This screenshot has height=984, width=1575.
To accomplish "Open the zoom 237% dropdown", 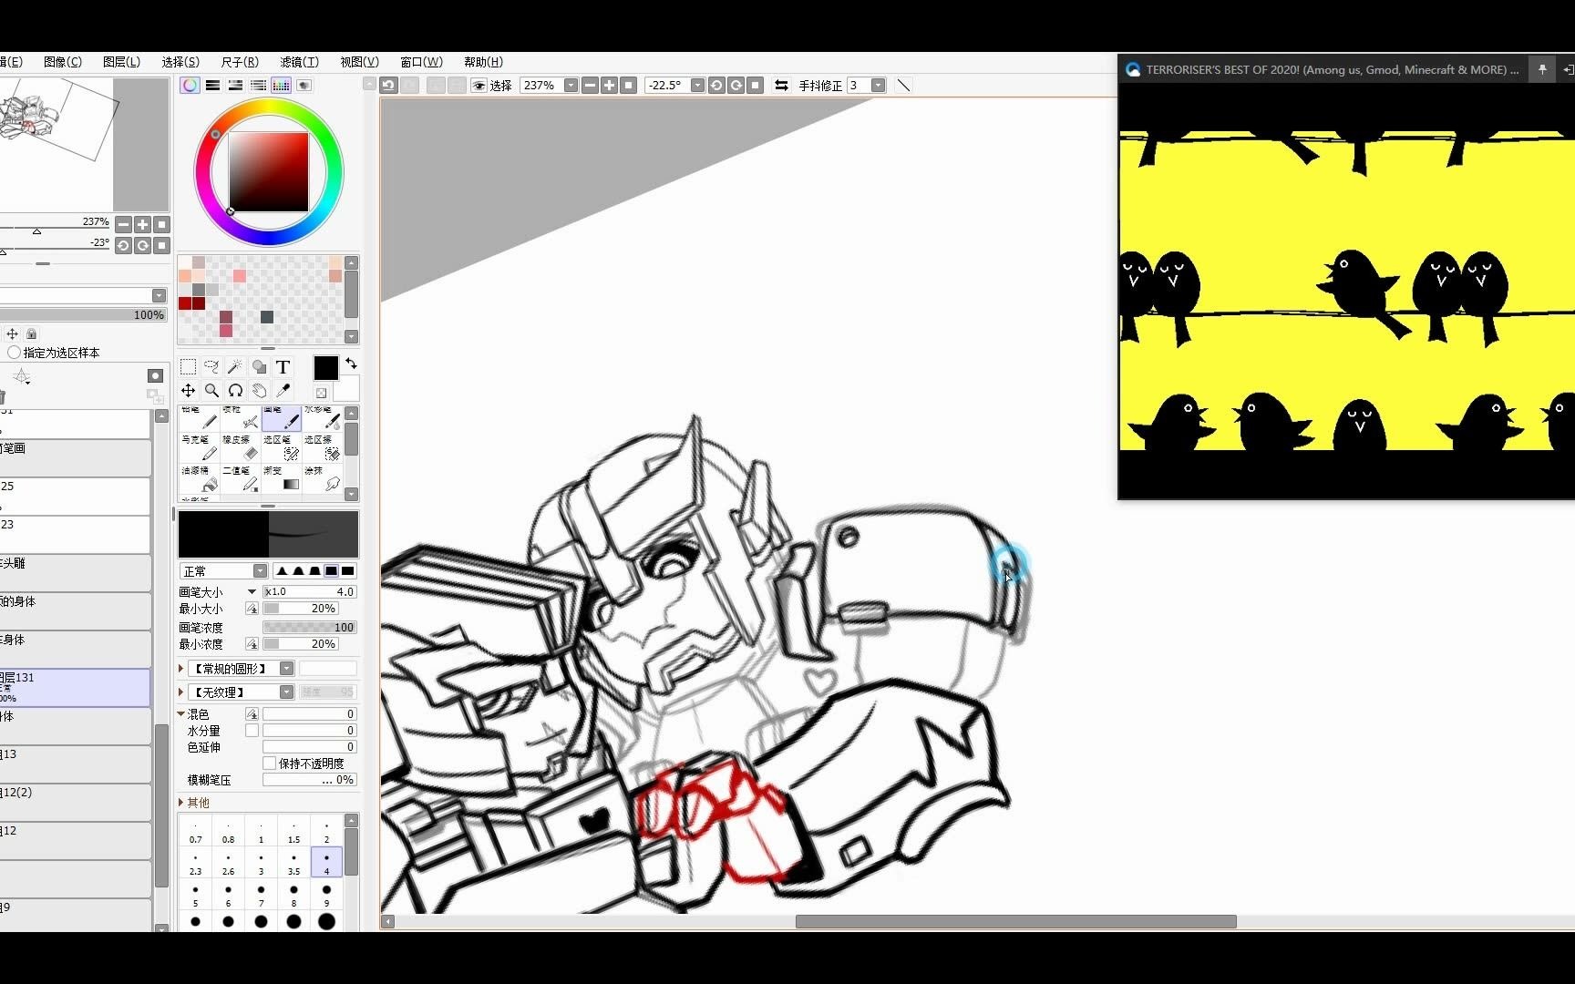I will coord(571,85).
